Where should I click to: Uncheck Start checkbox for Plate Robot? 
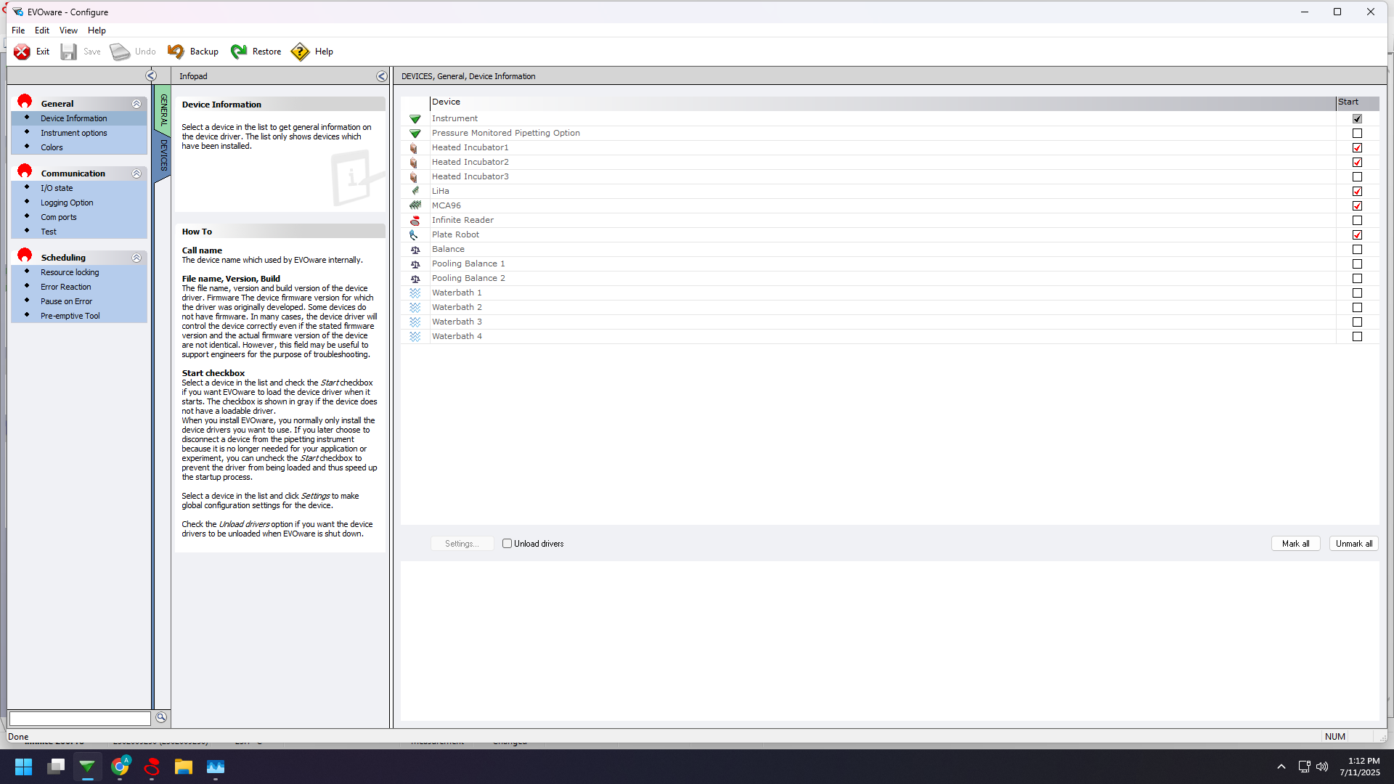1357,235
